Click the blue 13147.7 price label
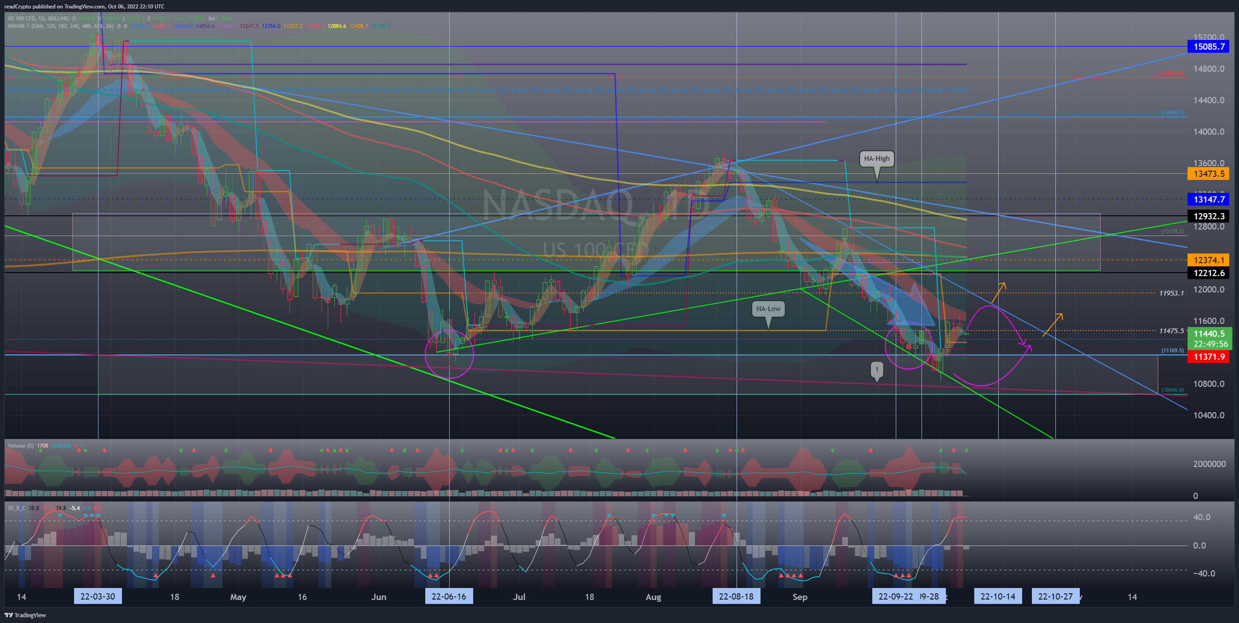Image resolution: width=1239 pixels, height=623 pixels. (x=1208, y=199)
